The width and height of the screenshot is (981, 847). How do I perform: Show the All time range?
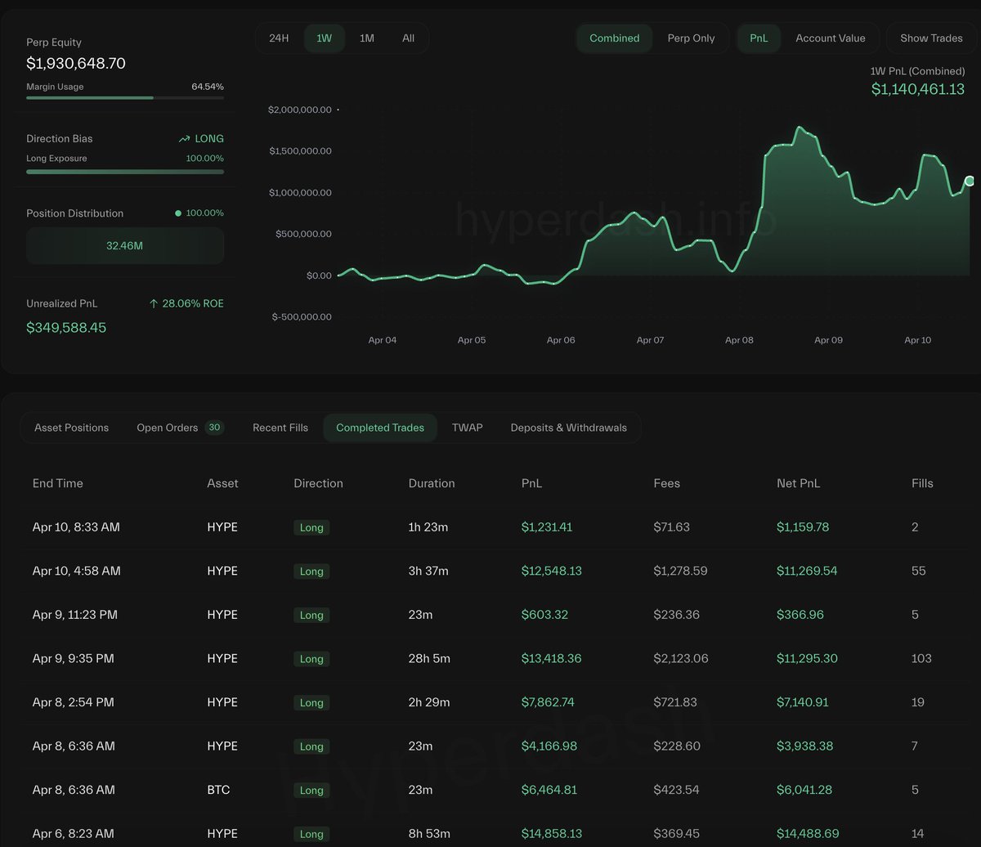(408, 38)
